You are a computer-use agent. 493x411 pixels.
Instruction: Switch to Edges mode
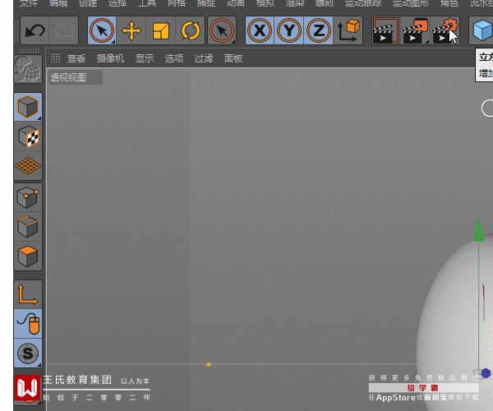28,226
